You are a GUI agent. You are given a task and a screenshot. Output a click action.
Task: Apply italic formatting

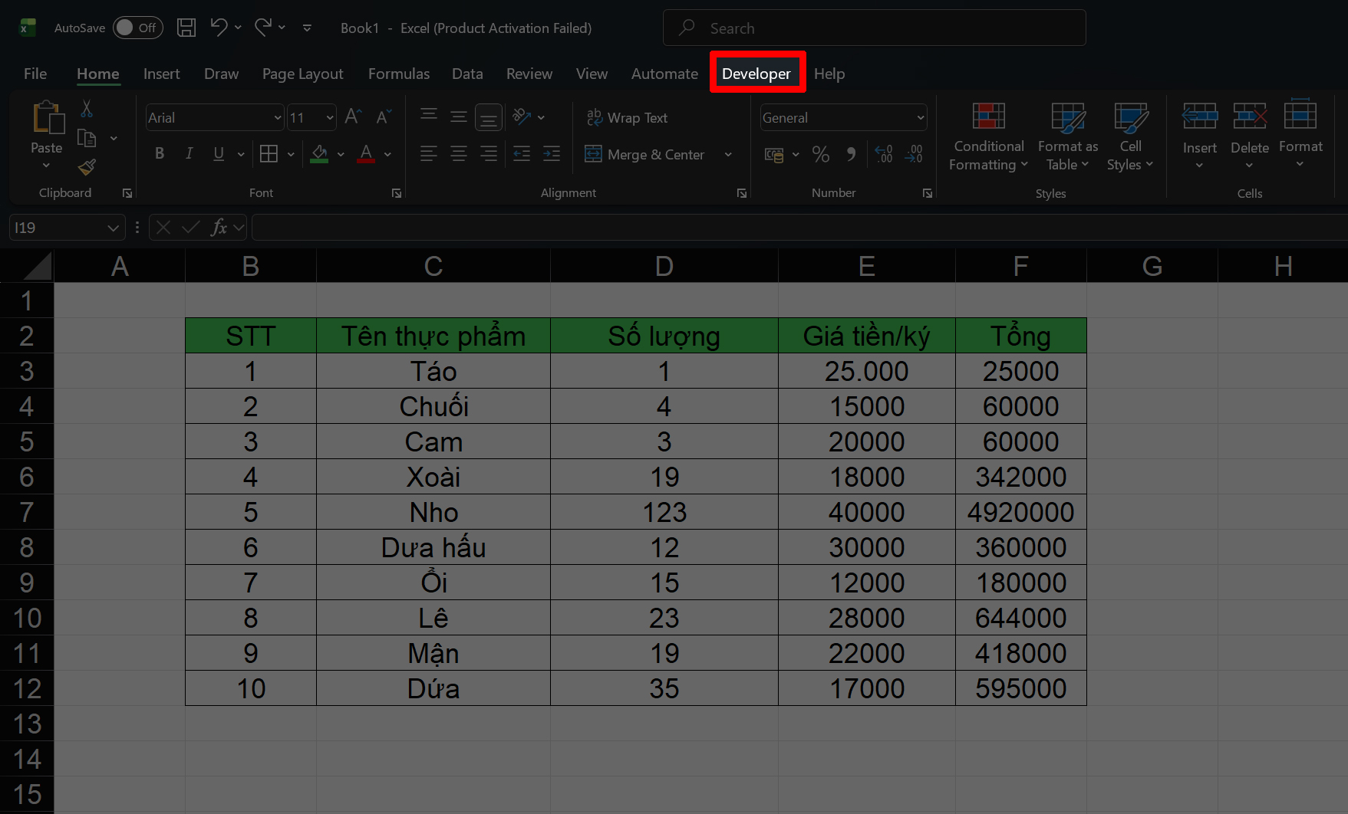[189, 153]
